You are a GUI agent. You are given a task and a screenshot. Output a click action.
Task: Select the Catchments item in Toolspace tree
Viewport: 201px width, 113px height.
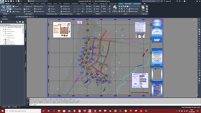10,42
